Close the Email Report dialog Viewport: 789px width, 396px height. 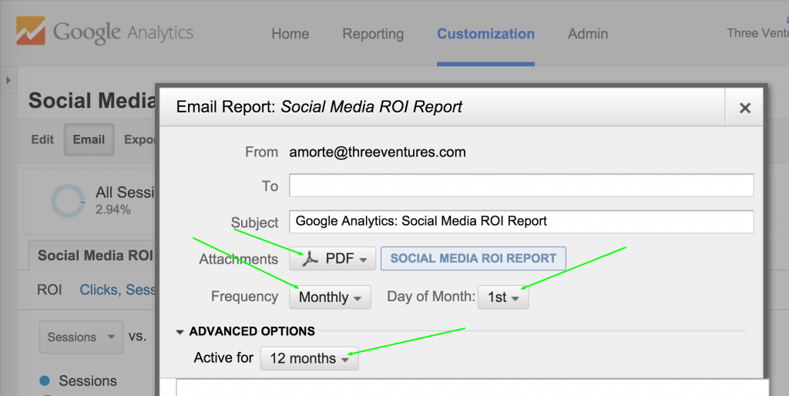click(745, 108)
